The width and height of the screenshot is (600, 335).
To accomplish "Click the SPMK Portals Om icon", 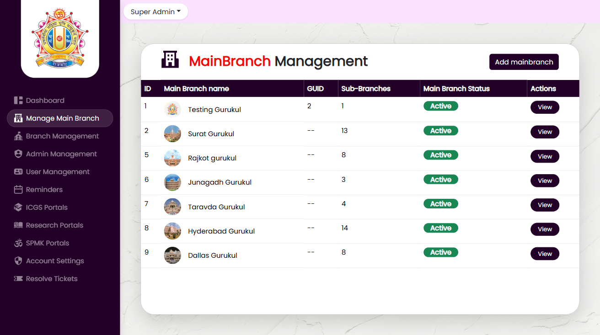I will click(x=18, y=243).
